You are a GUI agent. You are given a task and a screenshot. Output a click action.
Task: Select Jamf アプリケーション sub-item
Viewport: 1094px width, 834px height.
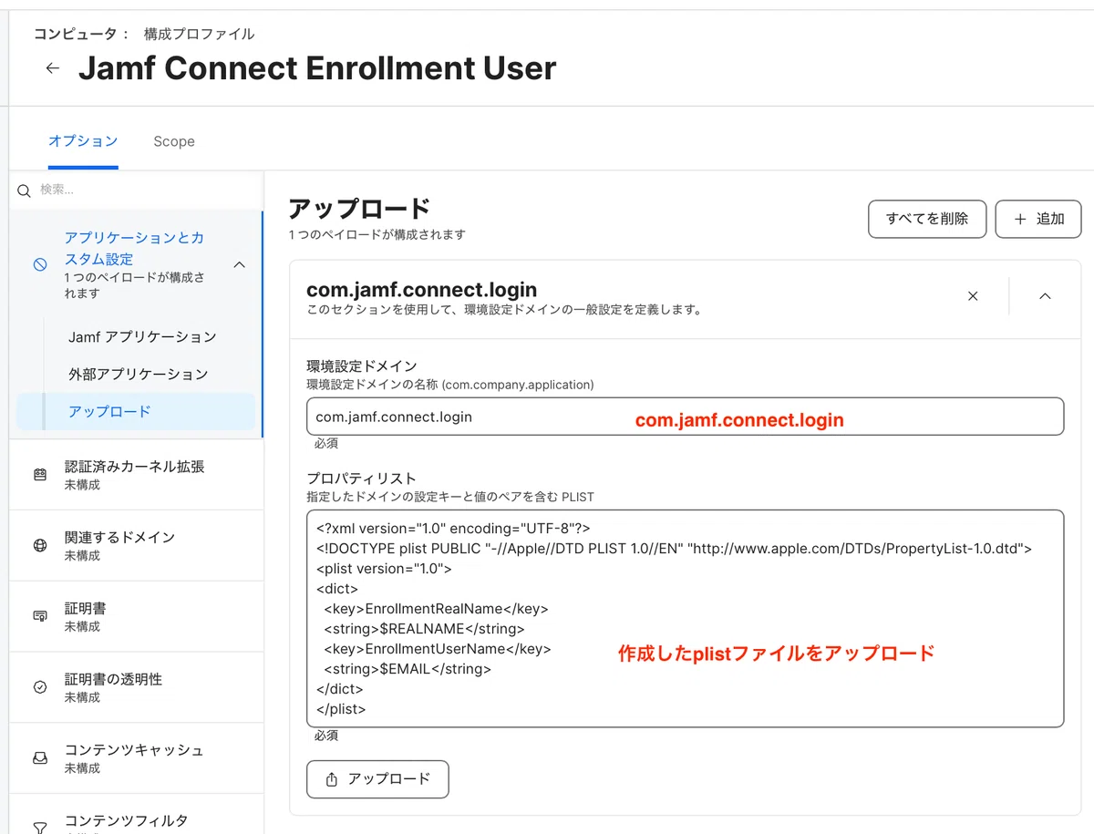142,336
